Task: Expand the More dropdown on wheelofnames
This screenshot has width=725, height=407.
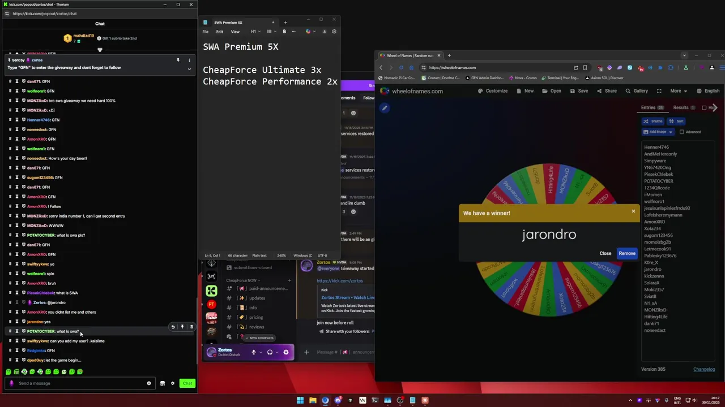Action: (678, 91)
